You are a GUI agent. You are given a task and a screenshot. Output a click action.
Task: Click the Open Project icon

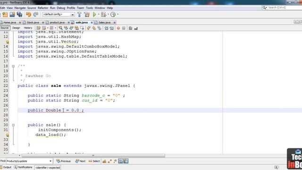pos(12,15)
